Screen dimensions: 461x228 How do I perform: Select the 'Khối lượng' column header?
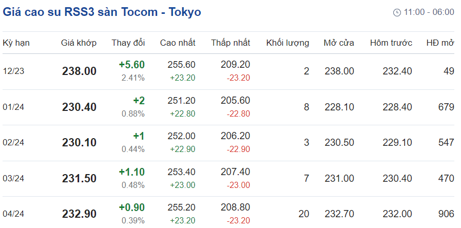point(287,43)
